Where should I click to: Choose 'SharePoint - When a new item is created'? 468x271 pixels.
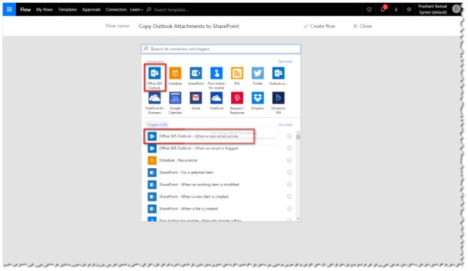point(220,196)
